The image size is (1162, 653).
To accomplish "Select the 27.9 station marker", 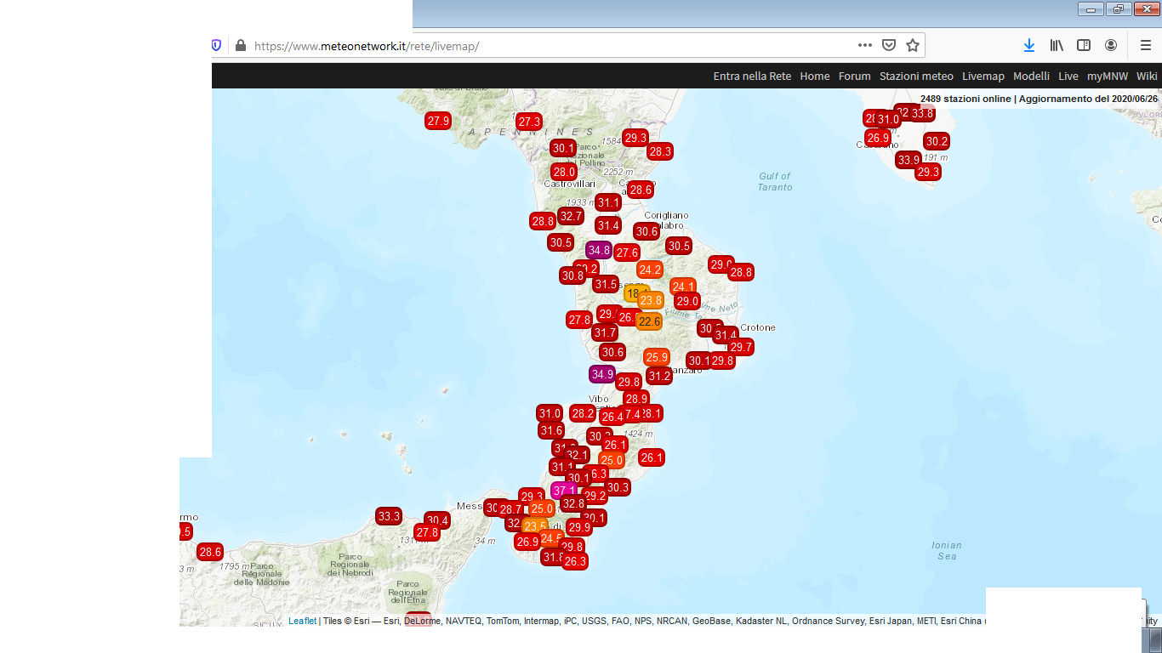I will pos(438,121).
